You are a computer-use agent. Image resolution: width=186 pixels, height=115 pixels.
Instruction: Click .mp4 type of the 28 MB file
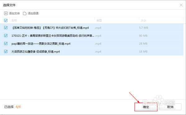click(x=98, y=44)
